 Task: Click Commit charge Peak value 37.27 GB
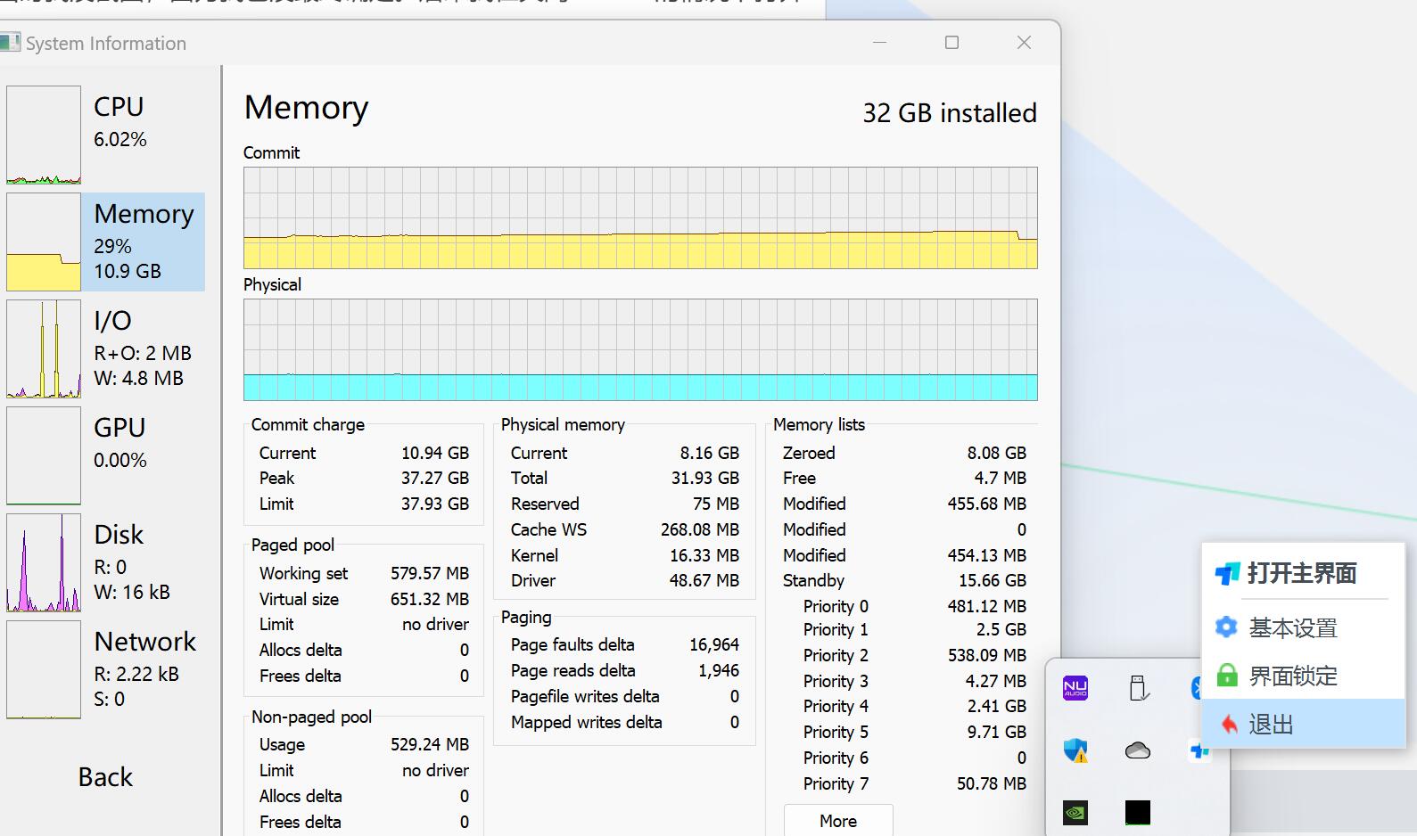434,479
